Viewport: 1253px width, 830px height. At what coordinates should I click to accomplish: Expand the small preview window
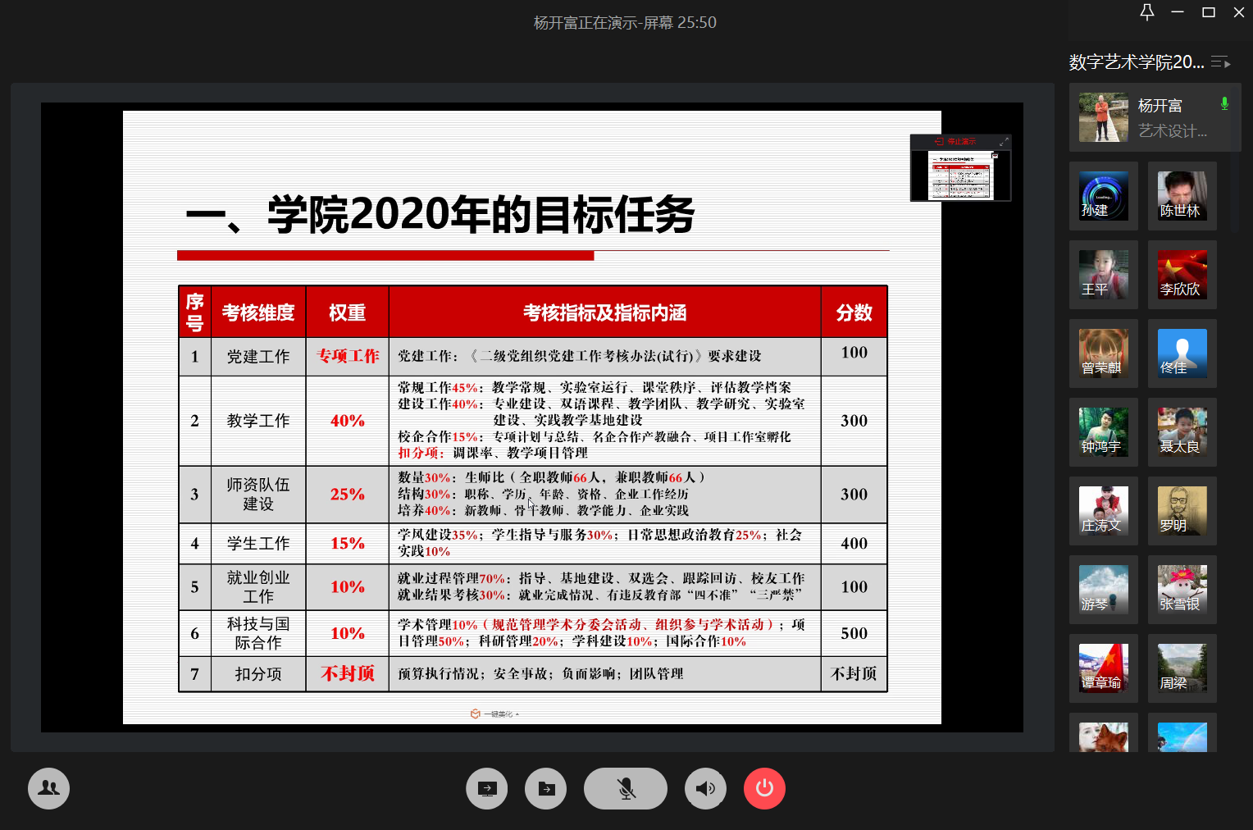click(x=1004, y=142)
